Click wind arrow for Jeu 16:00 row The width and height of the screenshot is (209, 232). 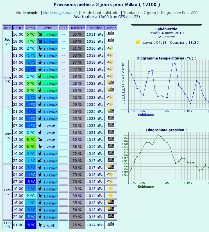(40, 34)
